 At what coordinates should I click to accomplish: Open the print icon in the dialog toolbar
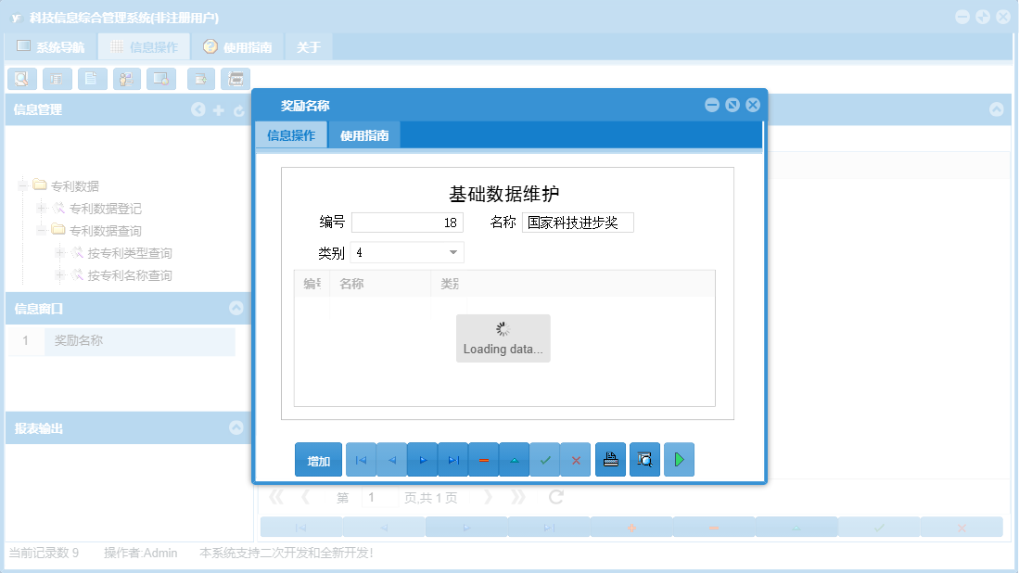[x=610, y=459]
